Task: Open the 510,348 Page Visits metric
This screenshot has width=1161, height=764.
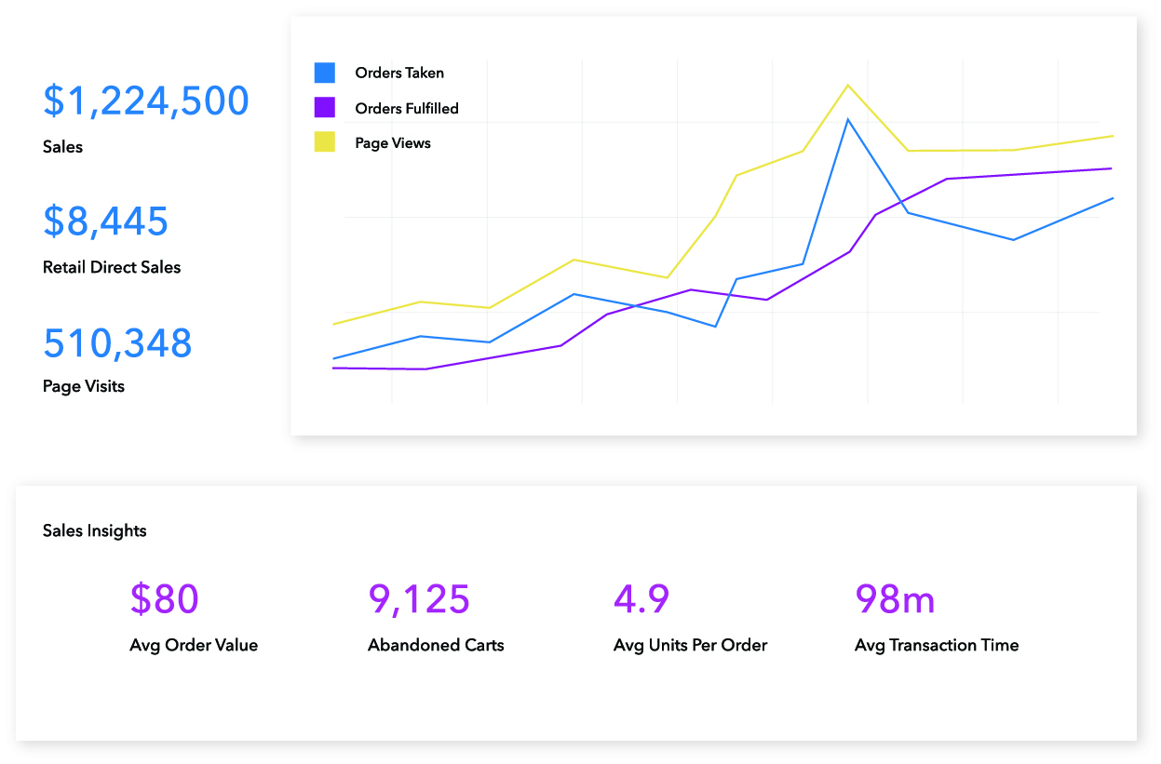Action: click(x=117, y=342)
